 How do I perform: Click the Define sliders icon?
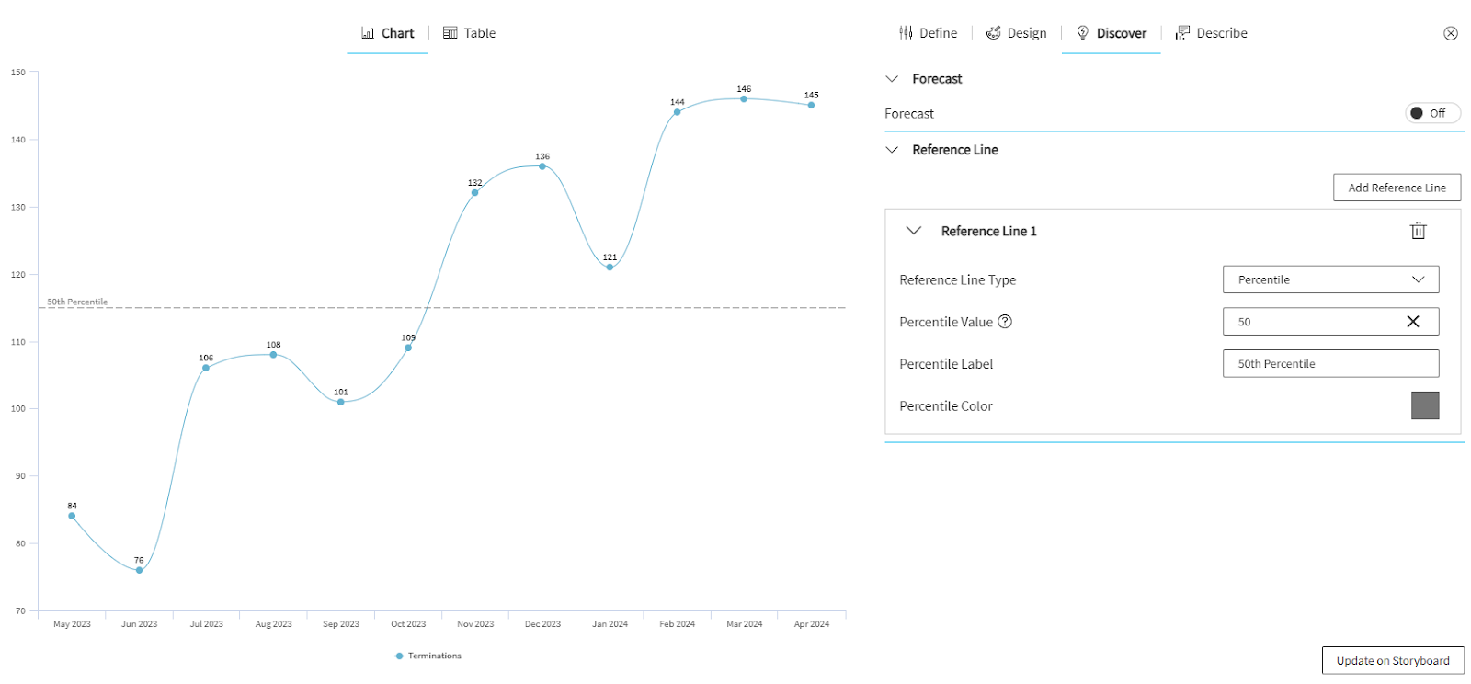tap(906, 33)
